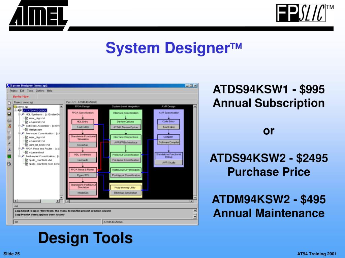
Task: Click the hammer icon beside FPGA Place and Router
Action: [23, 148]
